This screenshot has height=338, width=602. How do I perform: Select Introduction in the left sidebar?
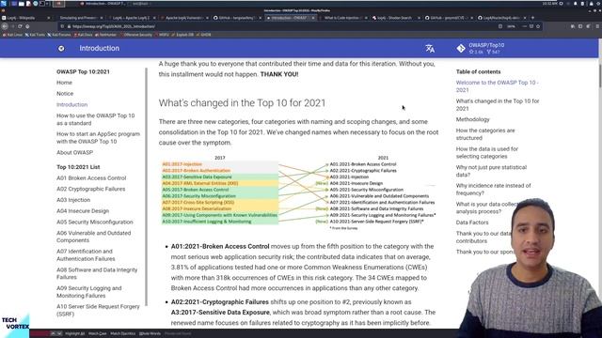coord(71,104)
